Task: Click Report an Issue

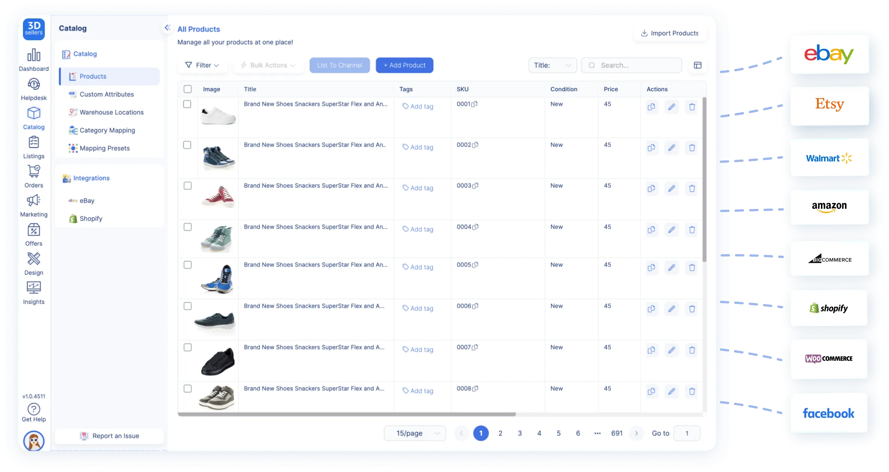Action: pyautogui.click(x=109, y=436)
